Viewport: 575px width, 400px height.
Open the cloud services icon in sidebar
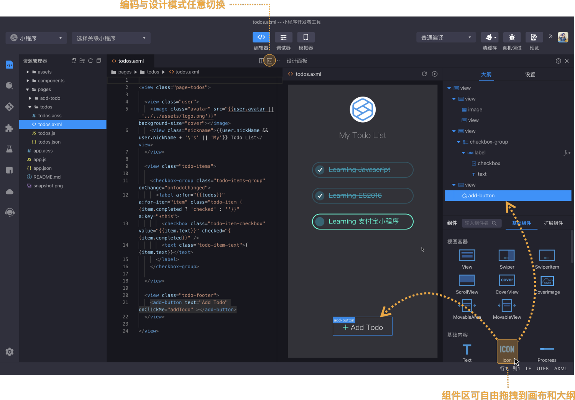coord(10,192)
